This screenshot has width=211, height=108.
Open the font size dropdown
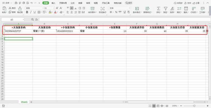pos(49,8)
